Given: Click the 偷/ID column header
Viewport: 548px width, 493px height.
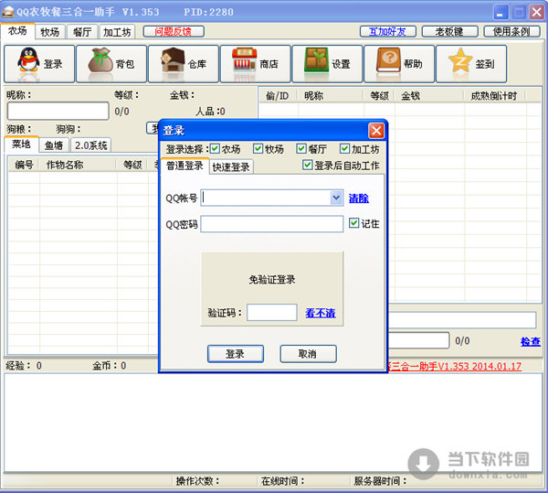Looking at the screenshot, I should pos(278,95).
